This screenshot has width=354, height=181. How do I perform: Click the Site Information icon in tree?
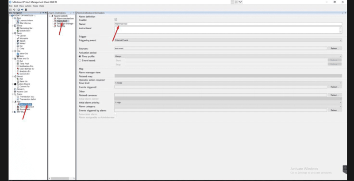(x=18, y=23)
